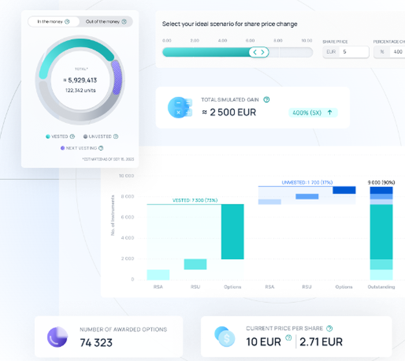Click the "2.71 EUR" price value

pyautogui.click(x=321, y=342)
